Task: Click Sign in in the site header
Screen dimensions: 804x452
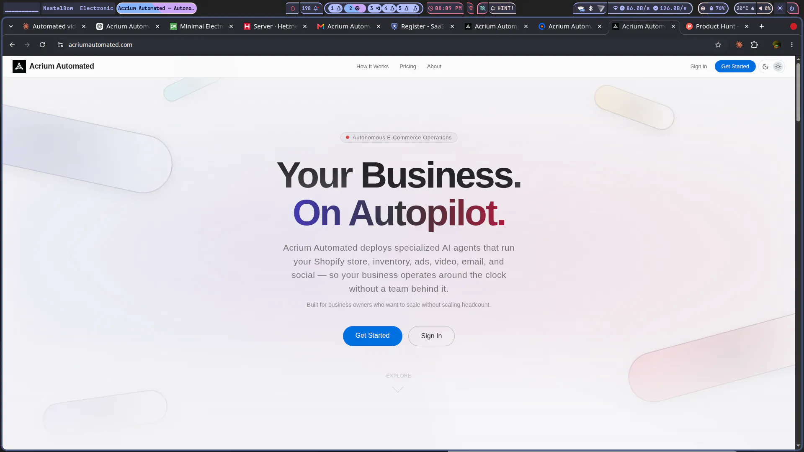Action: [x=698, y=67]
